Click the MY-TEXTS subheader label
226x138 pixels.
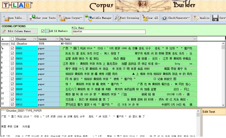(x=66, y=44)
